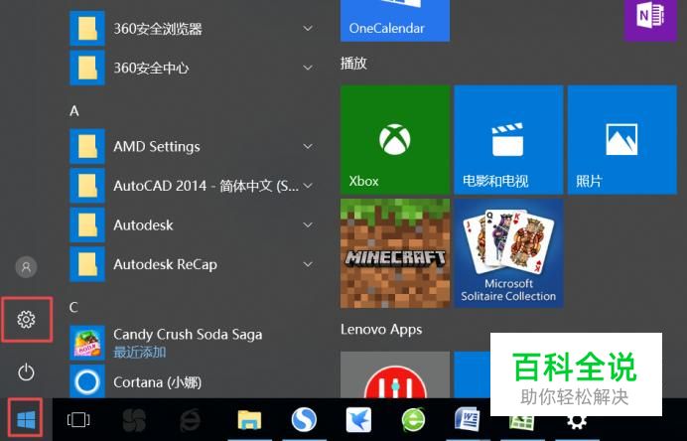687x441 pixels.
Task: Open Settings gear in Start sidebar
Action: point(26,320)
